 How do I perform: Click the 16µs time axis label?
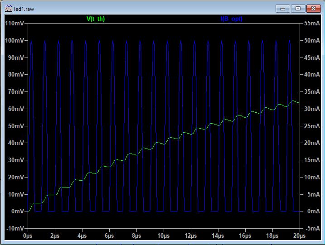click(245, 235)
